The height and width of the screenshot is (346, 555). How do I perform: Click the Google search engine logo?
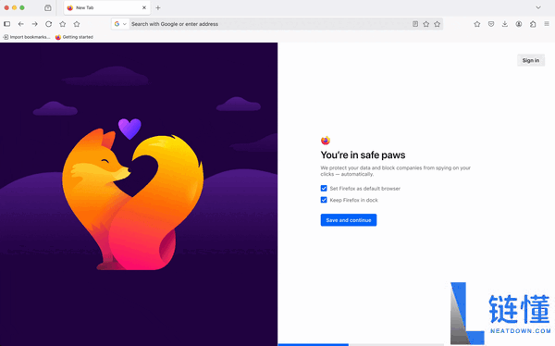(117, 24)
